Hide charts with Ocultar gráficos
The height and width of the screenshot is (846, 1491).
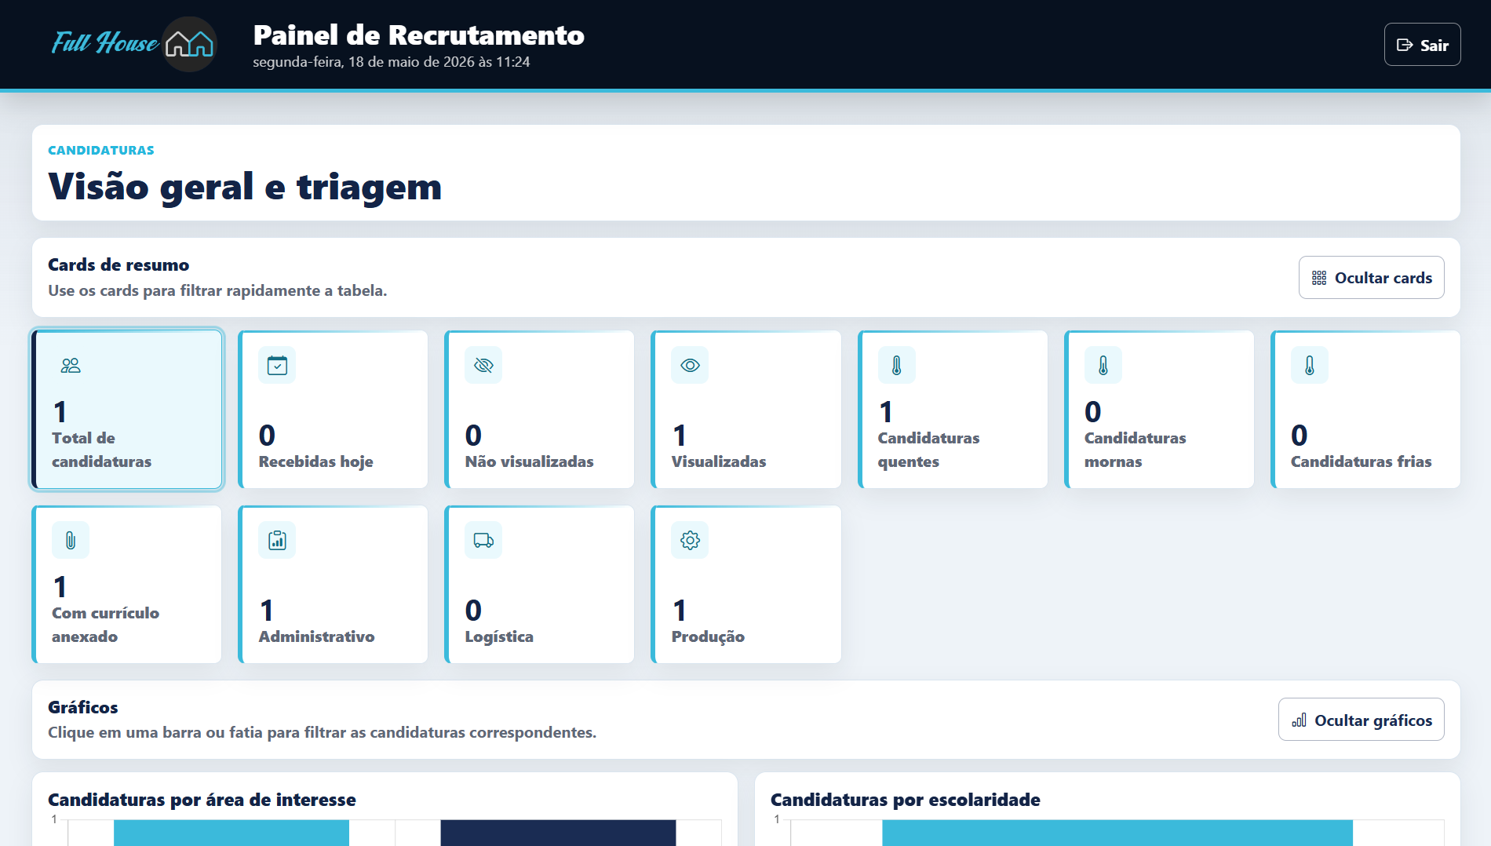click(x=1361, y=720)
